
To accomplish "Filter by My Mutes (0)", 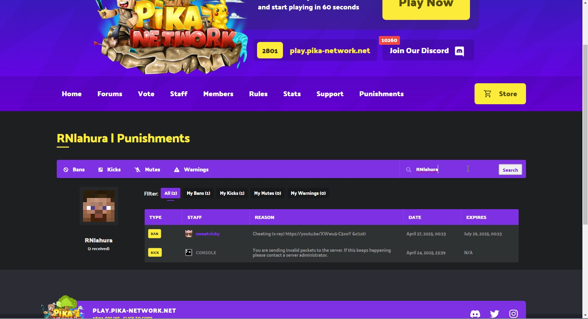I will (268, 193).
